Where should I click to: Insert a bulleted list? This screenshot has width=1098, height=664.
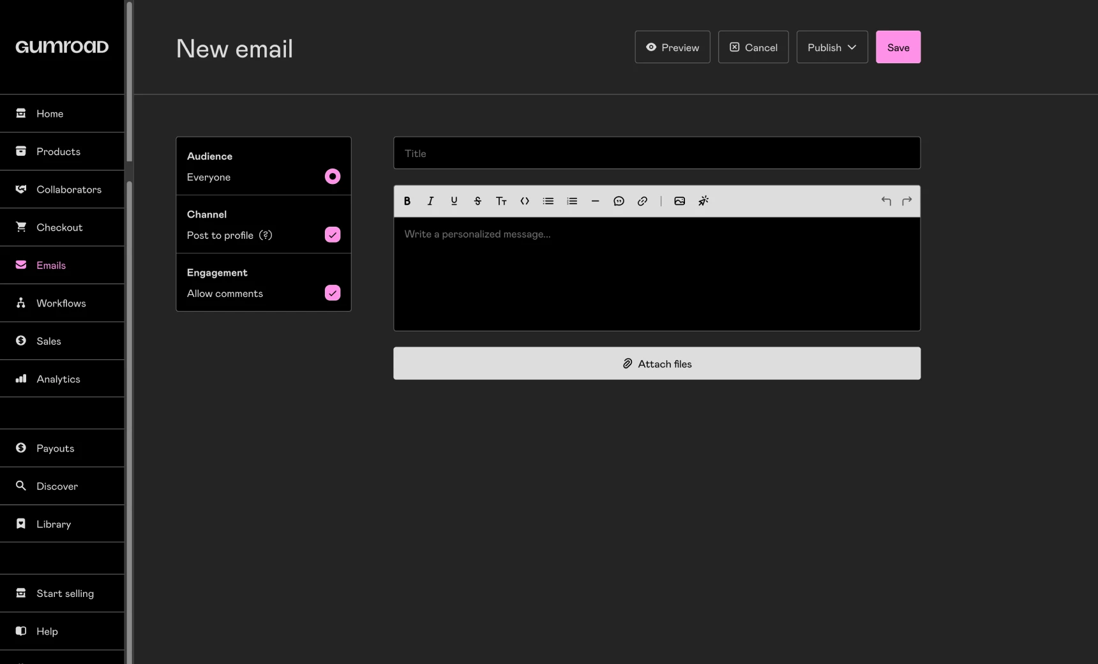pyautogui.click(x=548, y=201)
